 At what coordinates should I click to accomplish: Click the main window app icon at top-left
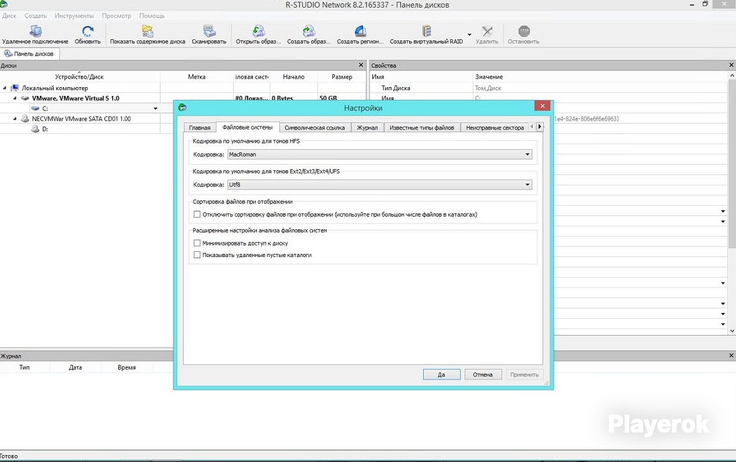point(3,5)
